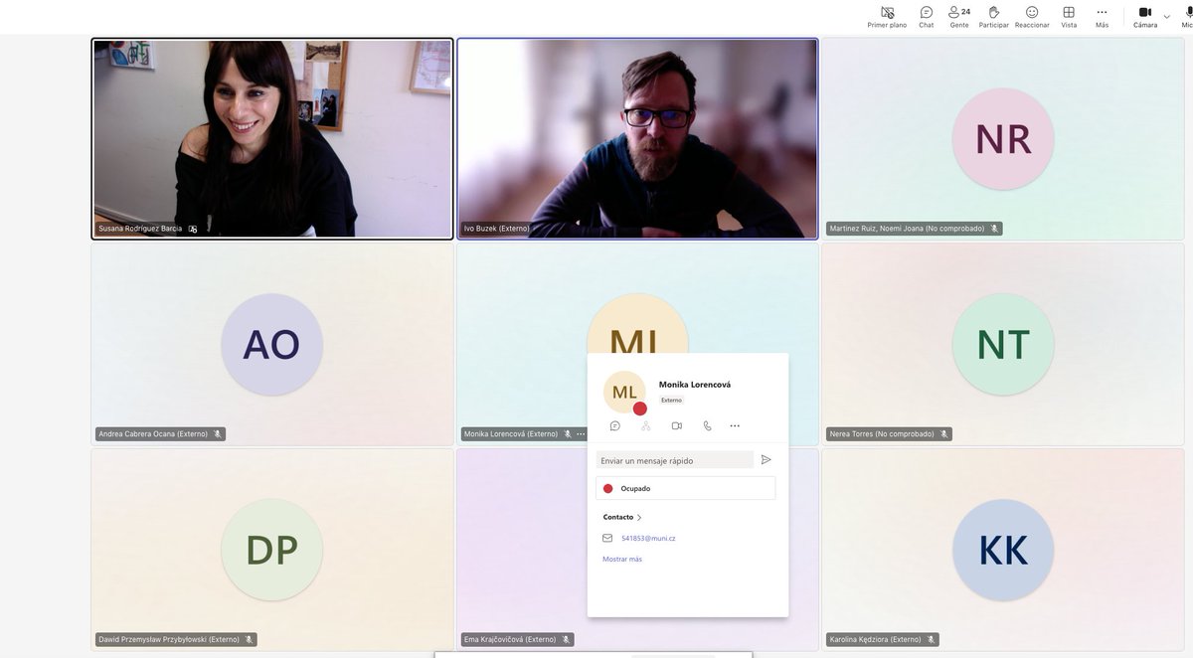Open more options in Monika's contact card
Viewport: 1193px width, 658px height.
tap(735, 425)
